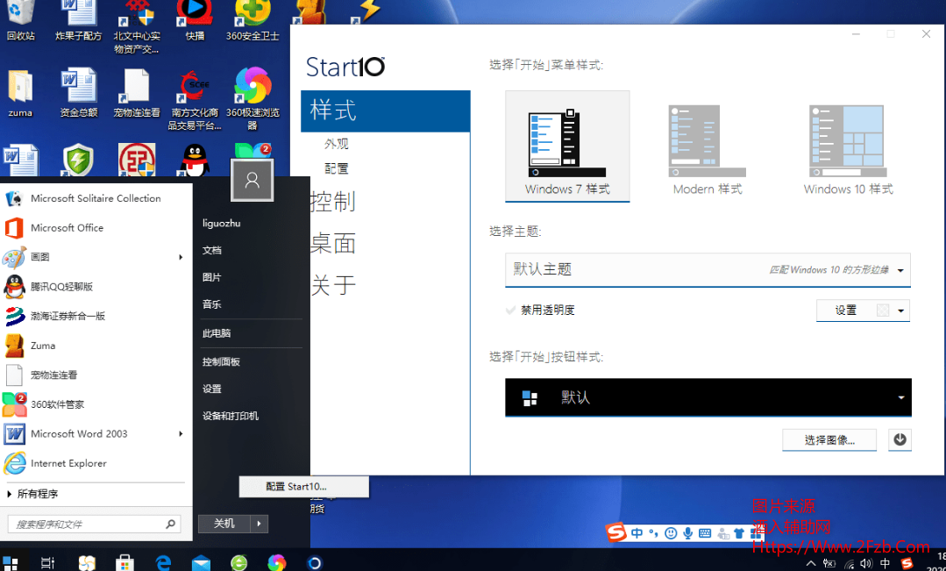Image resolution: width=946 pixels, height=571 pixels.
Task: Open the user account avatar icon
Action: pos(253,180)
